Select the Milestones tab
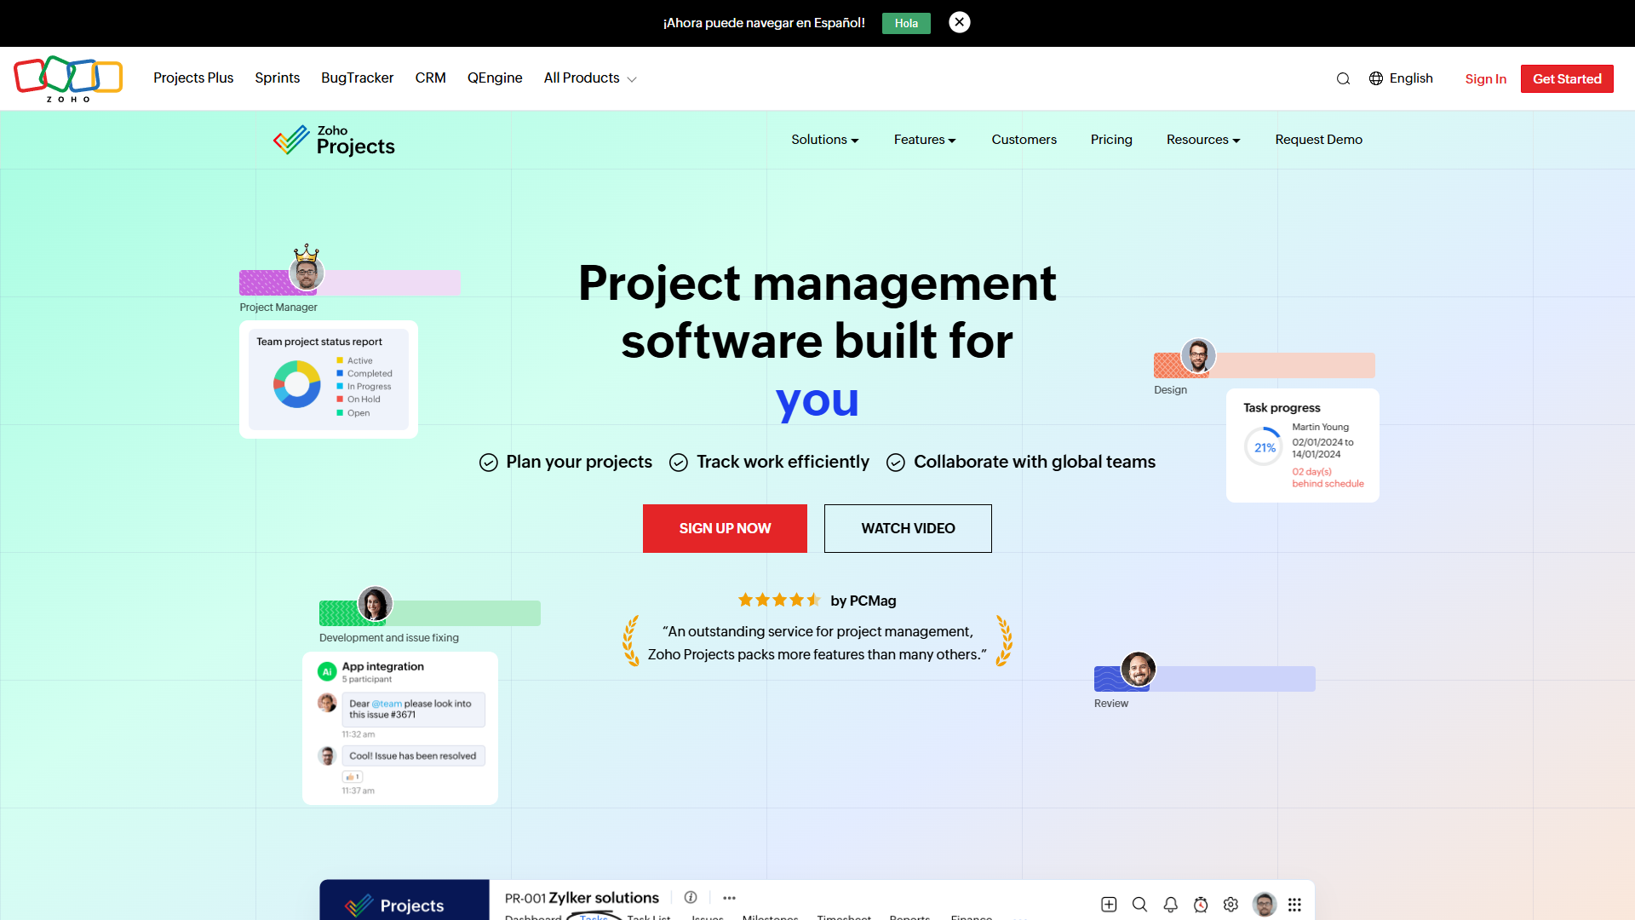Viewport: 1635px width, 920px height. 770,917
